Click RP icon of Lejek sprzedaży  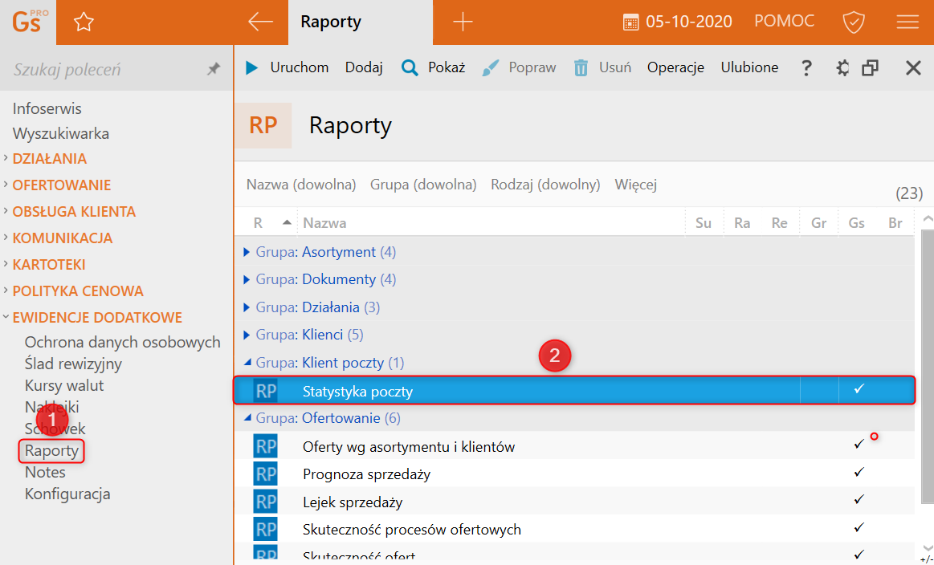266,502
